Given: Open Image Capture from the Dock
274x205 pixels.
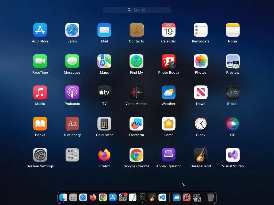Looking at the screenshot, I should [197, 198].
